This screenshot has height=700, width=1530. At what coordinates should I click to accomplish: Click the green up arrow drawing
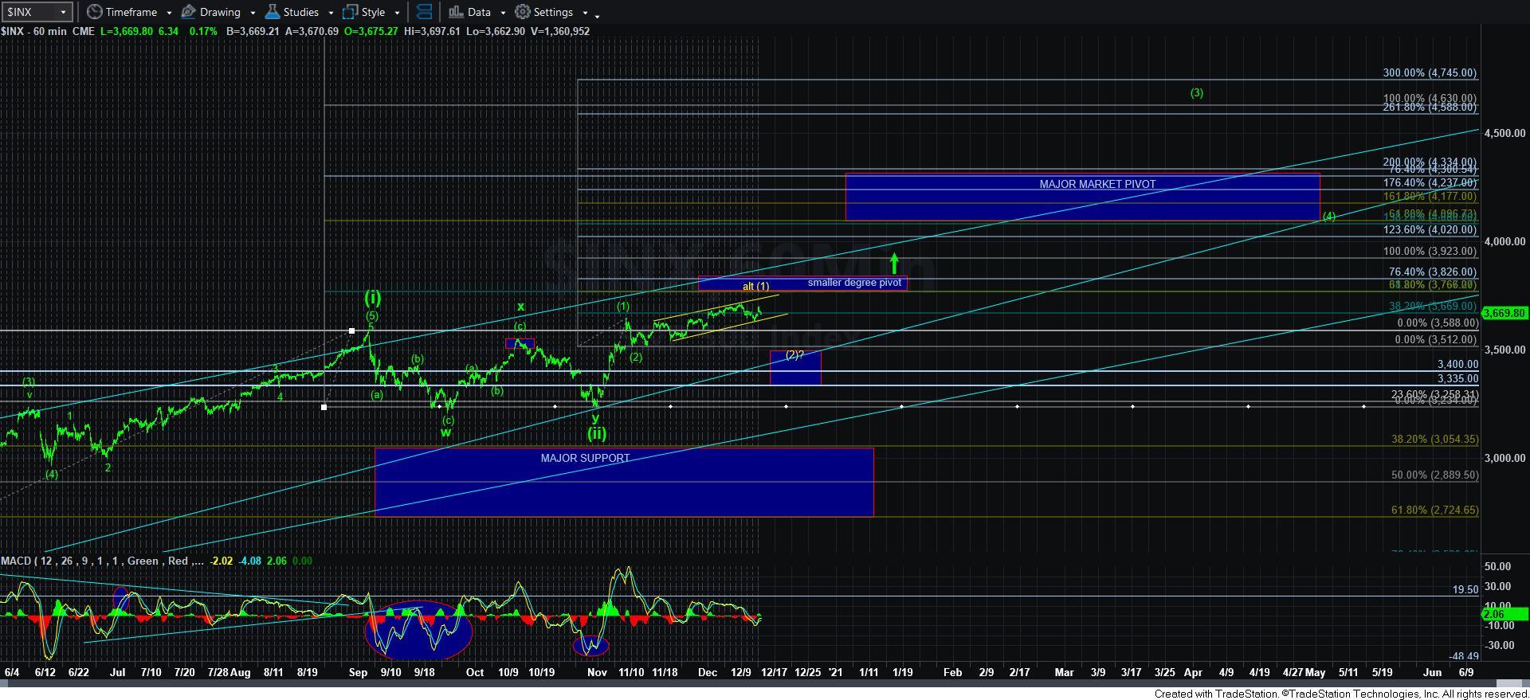(x=894, y=264)
